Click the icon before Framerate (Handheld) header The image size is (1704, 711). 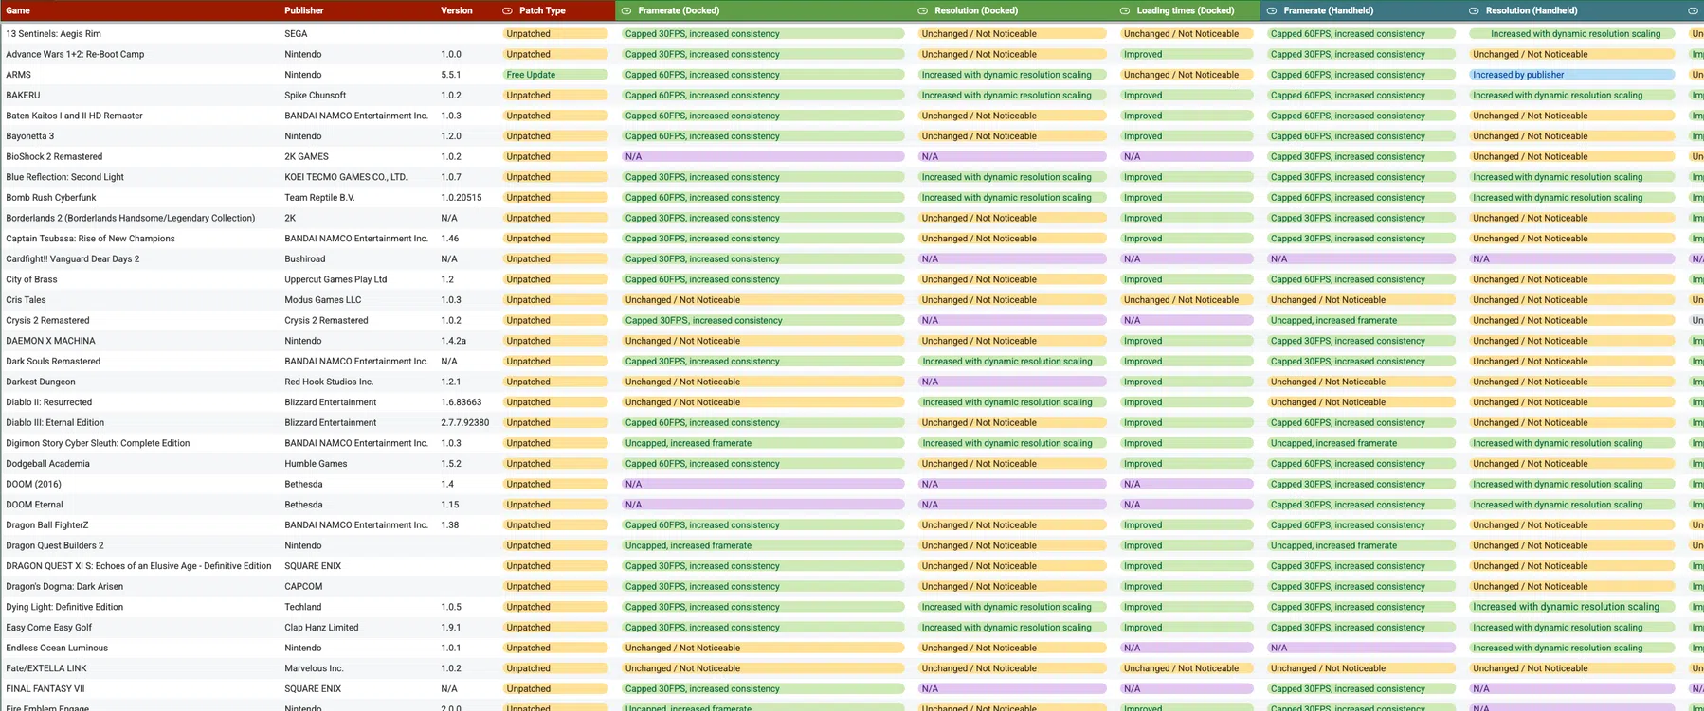click(x=1272, y=10)
